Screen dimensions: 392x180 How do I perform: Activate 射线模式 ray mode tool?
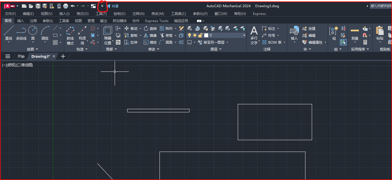click(x=70, y=36)
